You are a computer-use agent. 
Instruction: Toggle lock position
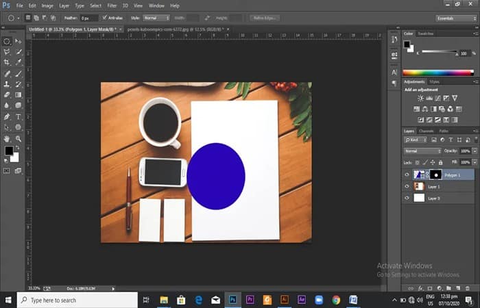(433, 162)
